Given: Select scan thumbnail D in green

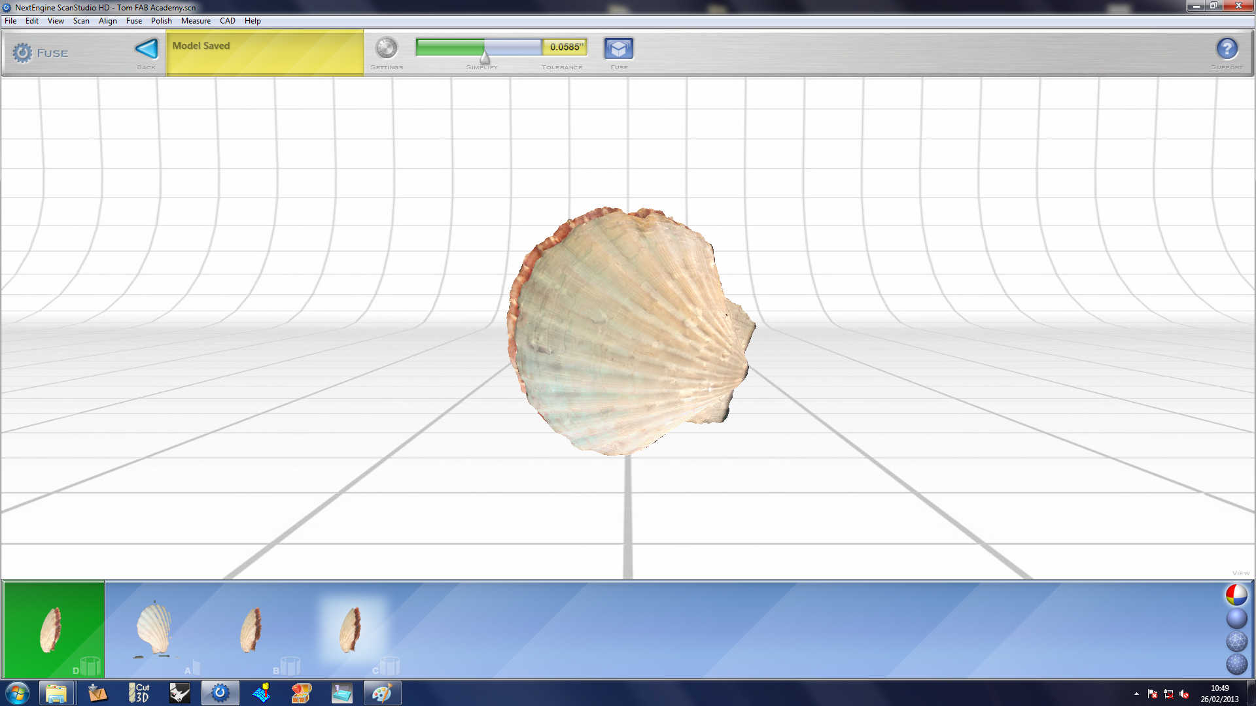Looking at the screenshot, I should [x=54, y=629].
